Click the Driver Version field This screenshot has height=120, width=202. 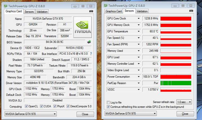pos(58,83)
